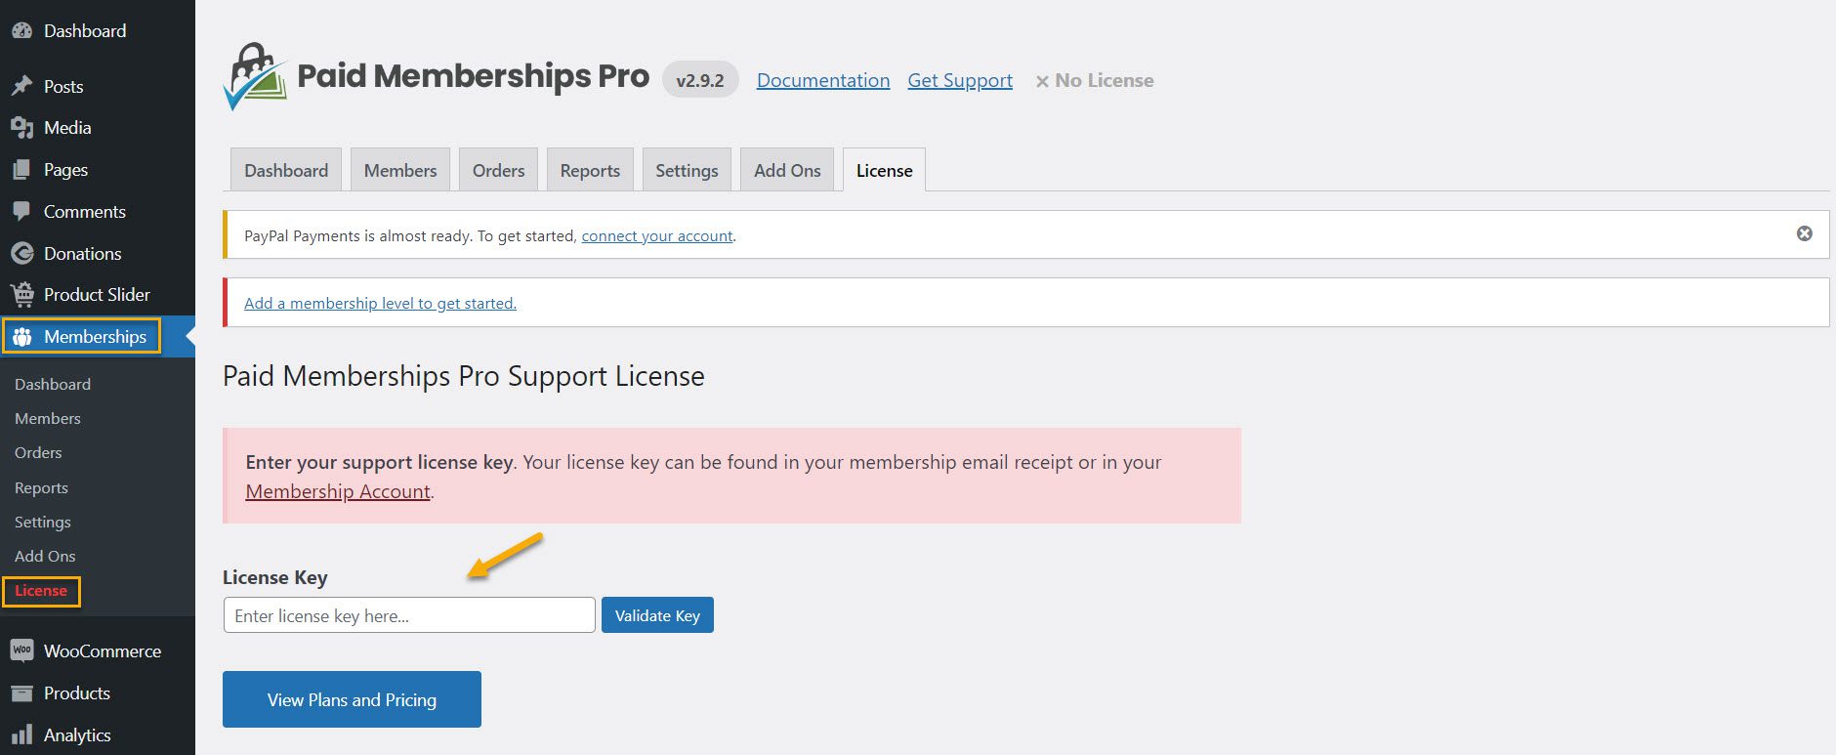Open Donations in the admin sidebar

(x=83, y=253)
